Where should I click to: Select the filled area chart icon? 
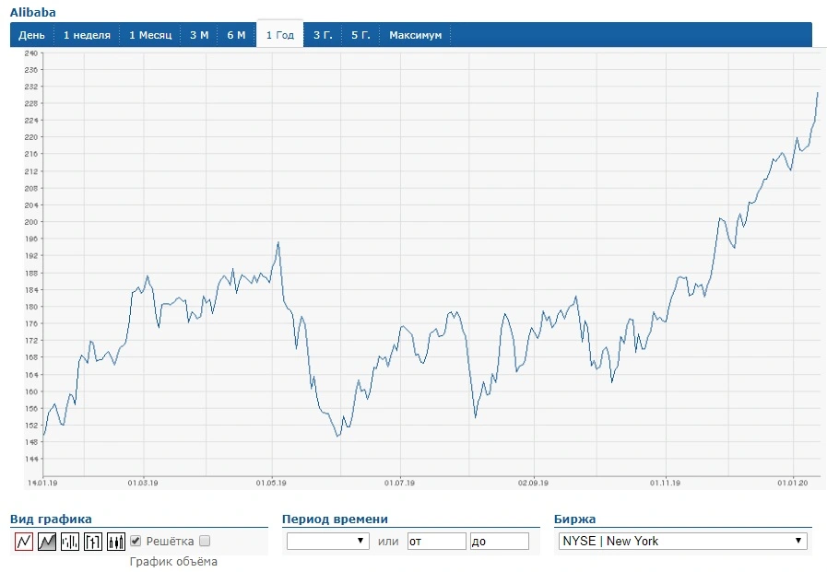[x=47, y=541]
